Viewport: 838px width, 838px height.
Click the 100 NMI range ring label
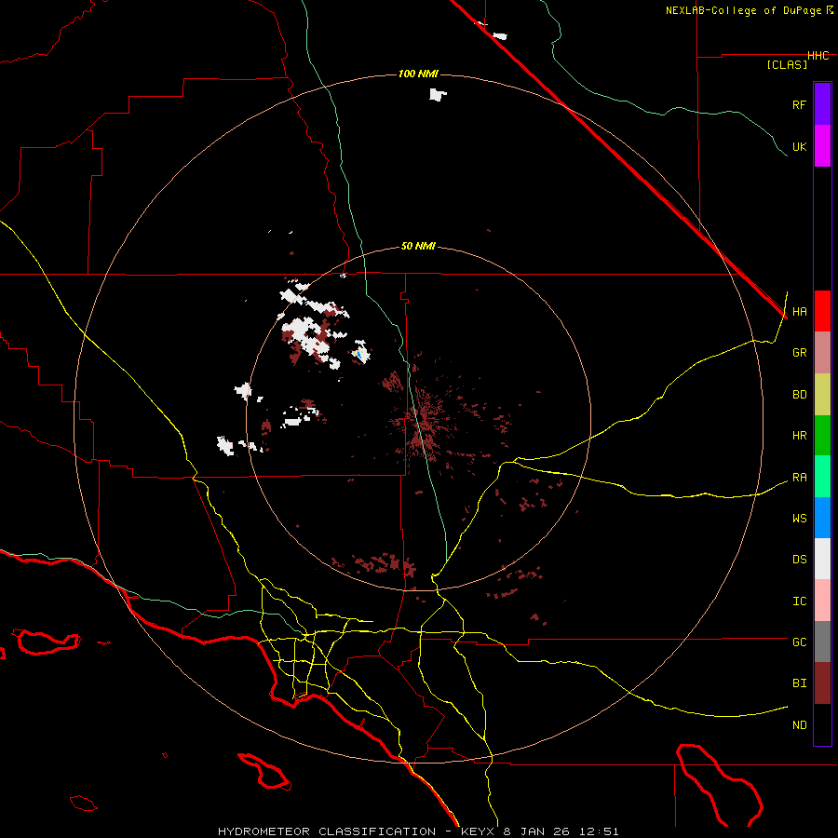418,74
